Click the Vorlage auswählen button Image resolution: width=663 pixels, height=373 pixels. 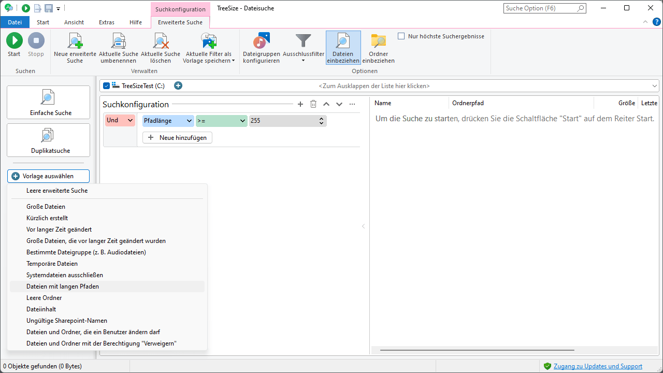point(48,176)
